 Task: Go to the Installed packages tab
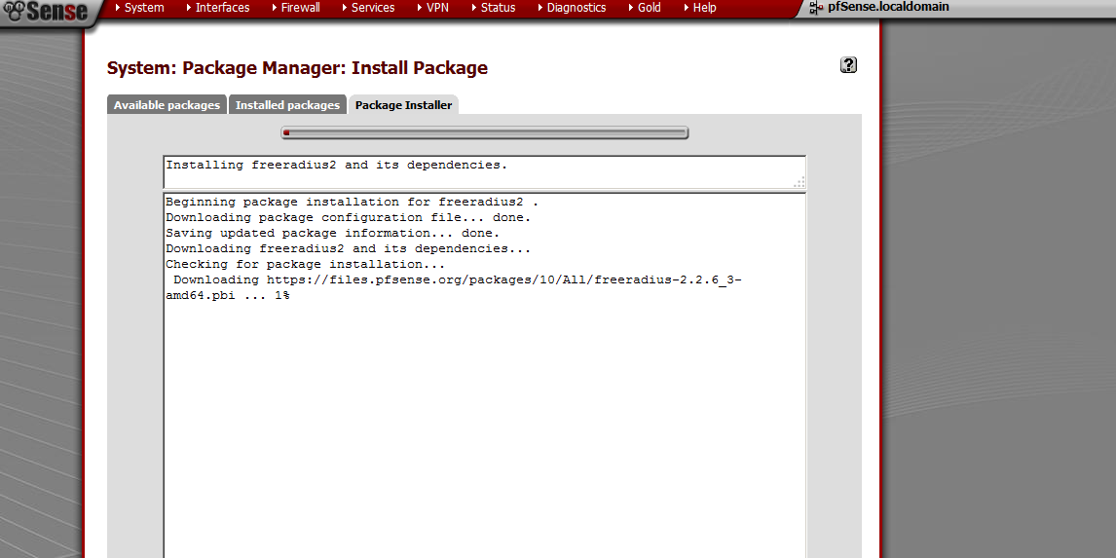pyautogui.click(x=287, y=105)
